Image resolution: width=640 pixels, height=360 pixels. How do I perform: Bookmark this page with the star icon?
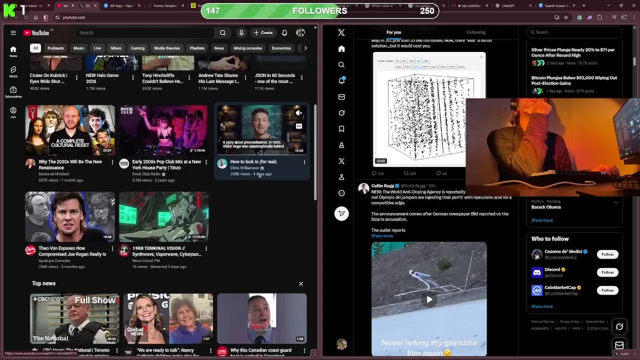coord(566,17)
